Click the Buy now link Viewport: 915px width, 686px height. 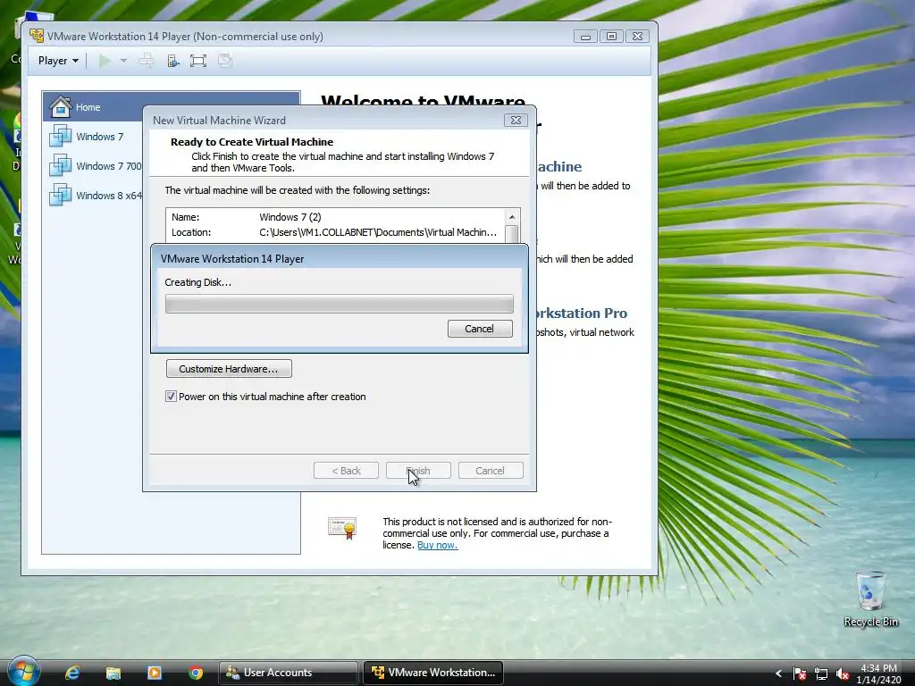pyautogui.click(x=437, y=546)
